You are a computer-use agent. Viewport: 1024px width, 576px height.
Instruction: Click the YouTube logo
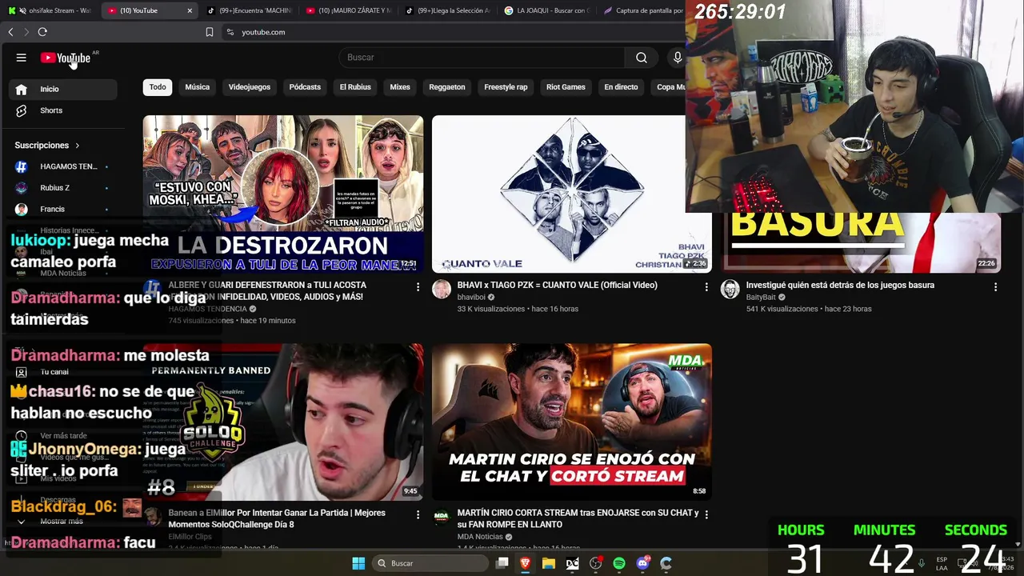pos(66,58)
